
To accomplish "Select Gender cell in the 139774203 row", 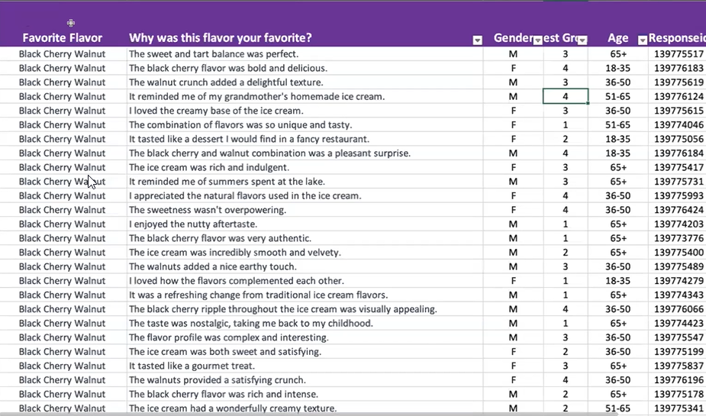I will [514, 224].
